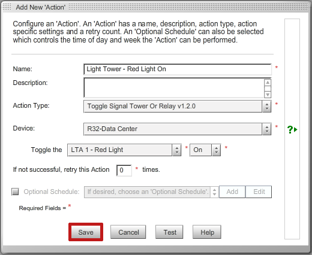Screen dimensions: 312x255
Task: Click the Edit schedule button
Action: (259, 192)
